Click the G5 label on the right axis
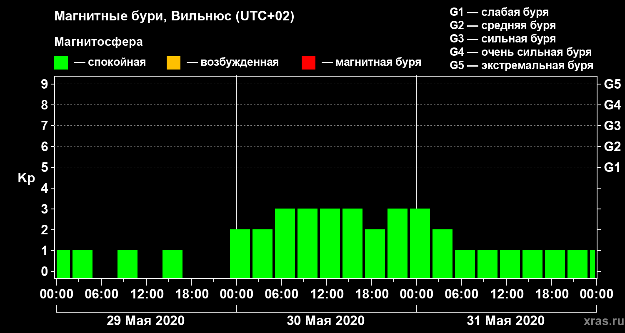 (612, 84)
